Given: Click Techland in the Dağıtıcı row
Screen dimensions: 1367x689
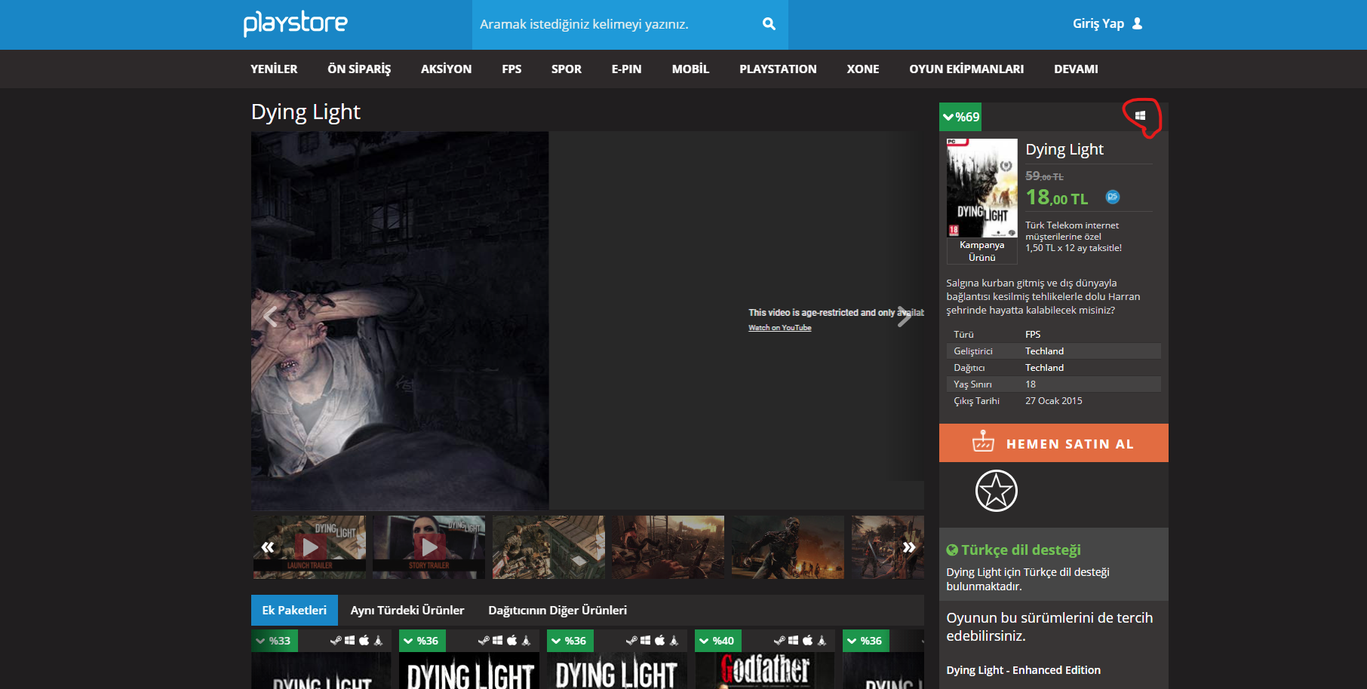Looking at the screenshot, I should click(x=1045, y=368).
